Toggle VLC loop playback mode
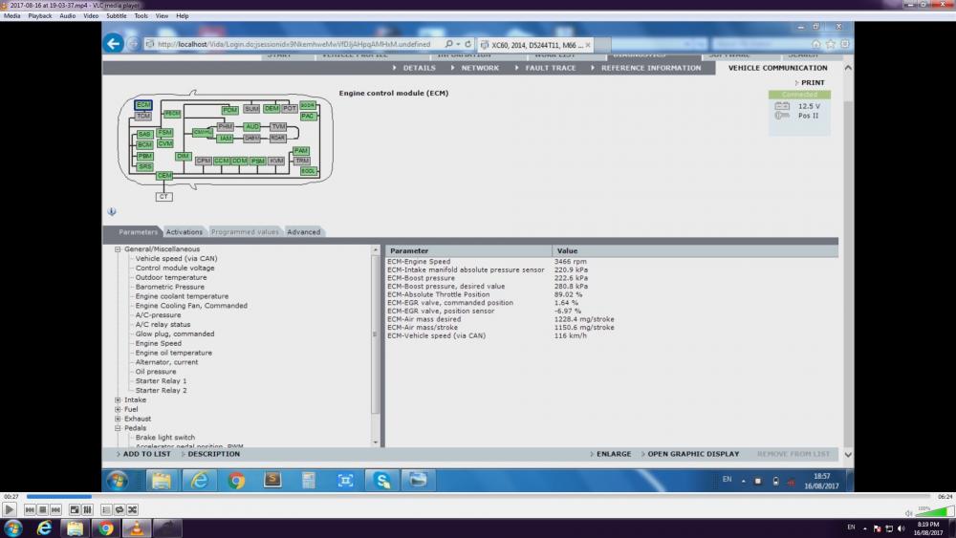Viewport: 956px width, 538px height. 119,510
